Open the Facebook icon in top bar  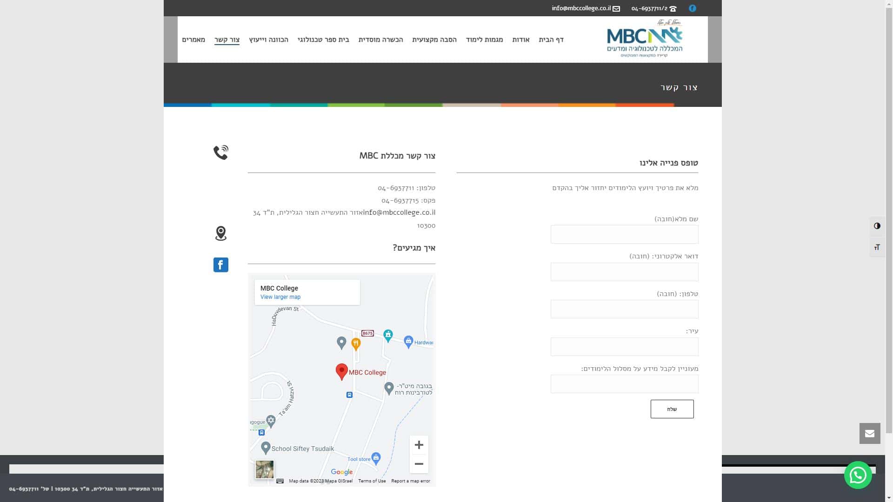[x=693, y=8]
